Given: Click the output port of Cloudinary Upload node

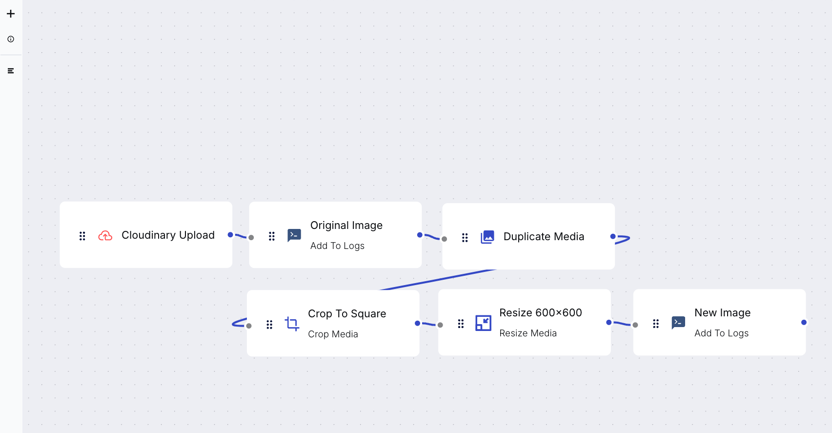Looking at the screenshot, I should [x=230, y=235].
